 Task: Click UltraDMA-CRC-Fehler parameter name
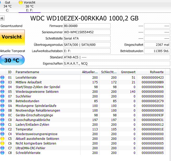click(30, 148)
